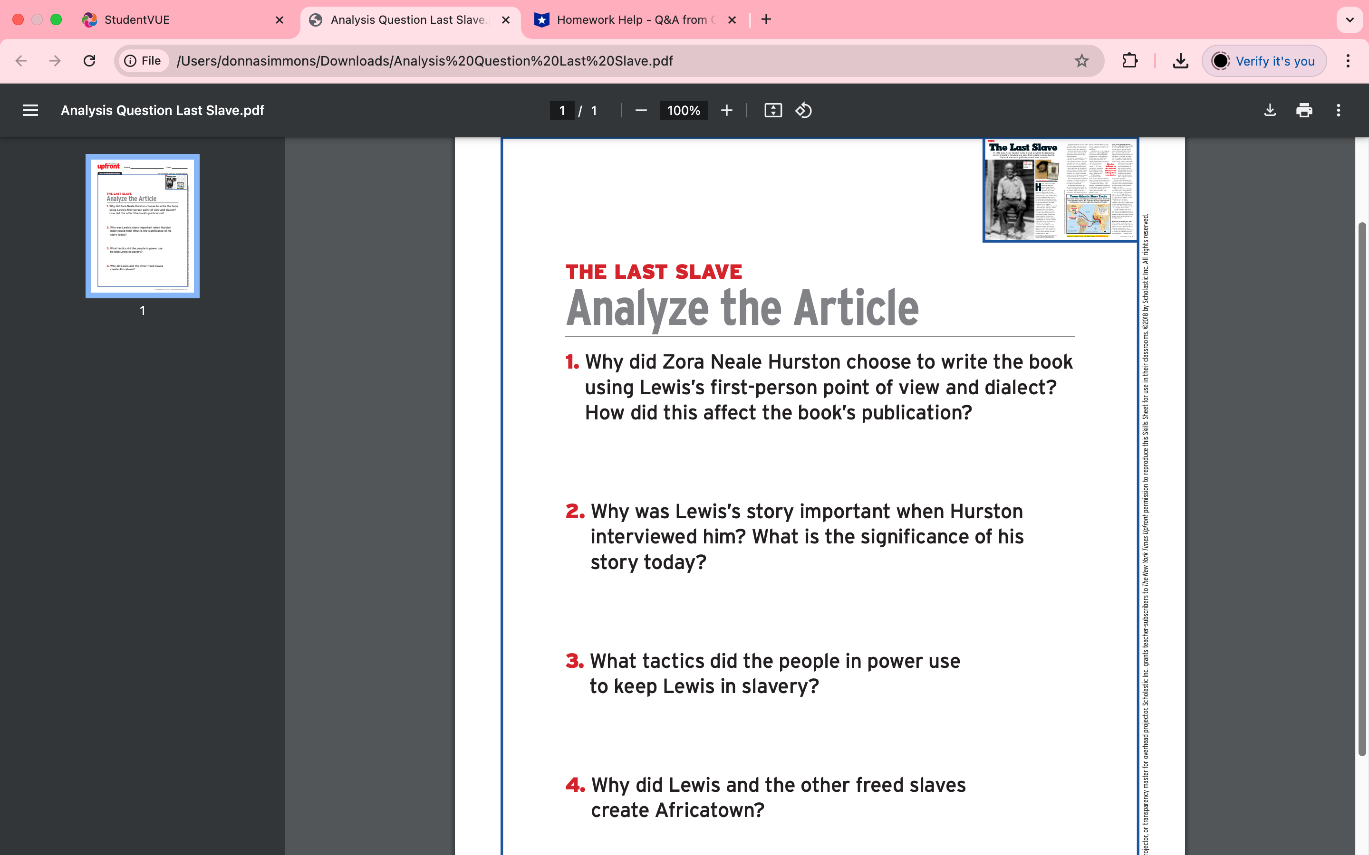
Task: Zoom out using the minus icon
Action: (641, 110)
